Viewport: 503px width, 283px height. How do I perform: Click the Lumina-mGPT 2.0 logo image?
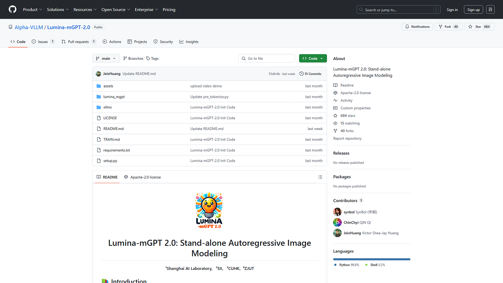pyautogui.click(x=209, y=210)
